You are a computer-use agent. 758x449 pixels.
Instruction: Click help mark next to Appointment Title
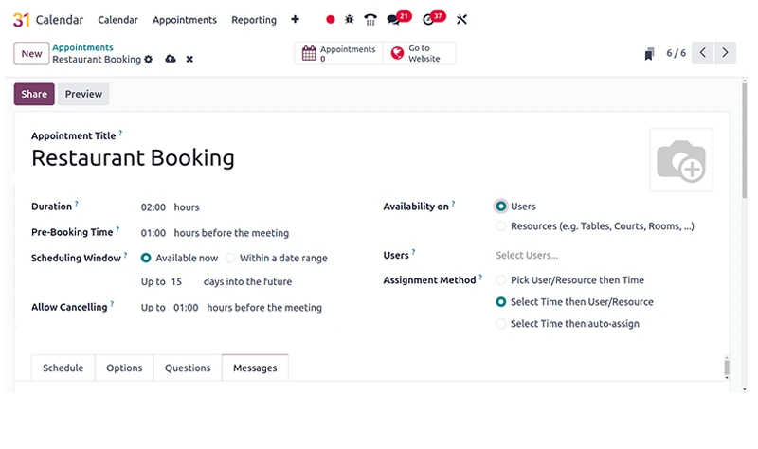click(120, 133)
